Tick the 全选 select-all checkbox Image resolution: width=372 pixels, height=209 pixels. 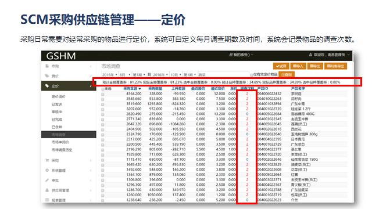click(x=103, y=89)
